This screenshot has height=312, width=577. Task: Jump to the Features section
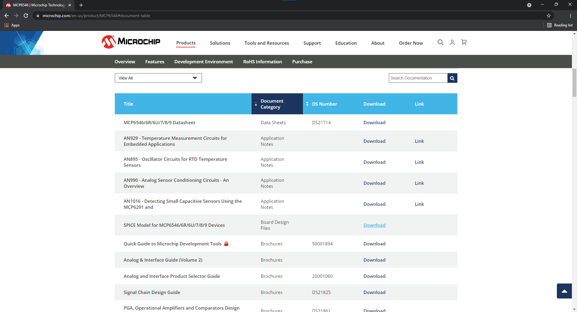coord(154,61)
